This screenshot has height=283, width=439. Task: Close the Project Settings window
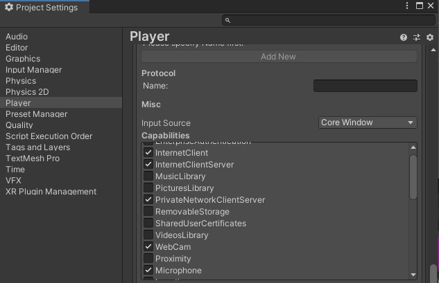tap(431, 6)
